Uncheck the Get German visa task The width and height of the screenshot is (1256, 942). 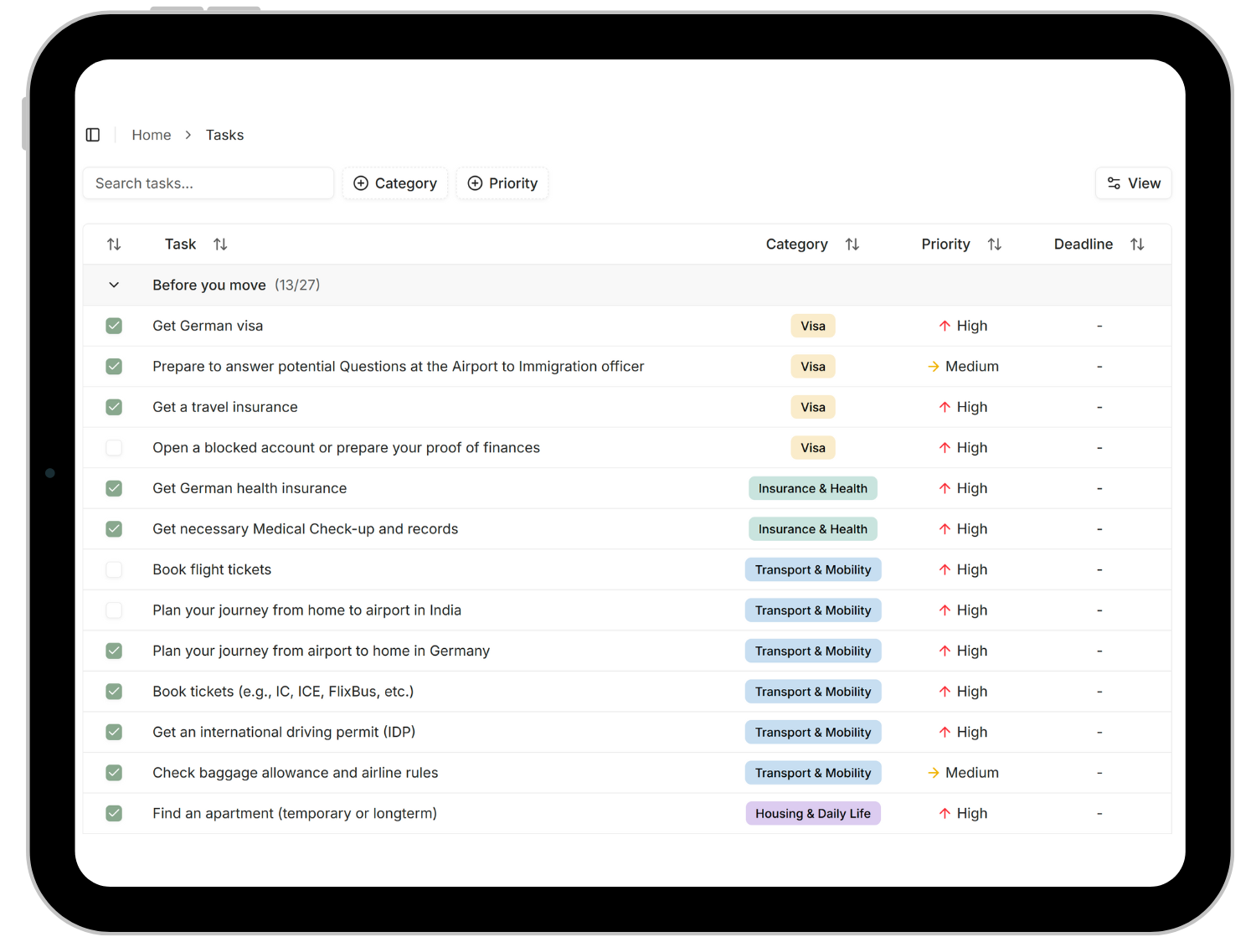114,326
